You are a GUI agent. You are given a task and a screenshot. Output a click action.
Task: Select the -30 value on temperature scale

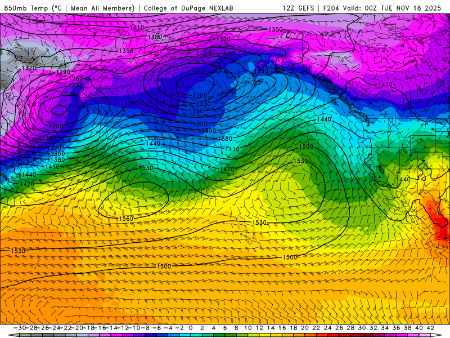pos(20,328)
